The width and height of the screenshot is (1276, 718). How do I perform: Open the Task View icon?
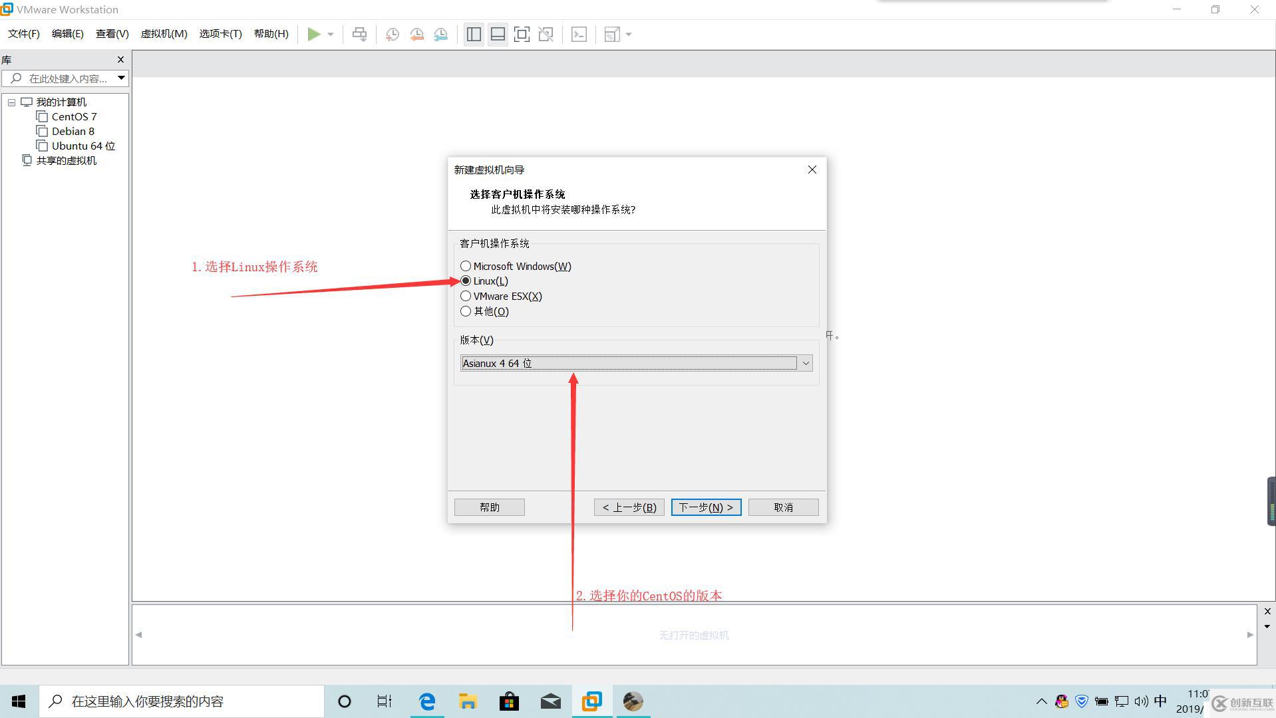(x=385, y=701)
